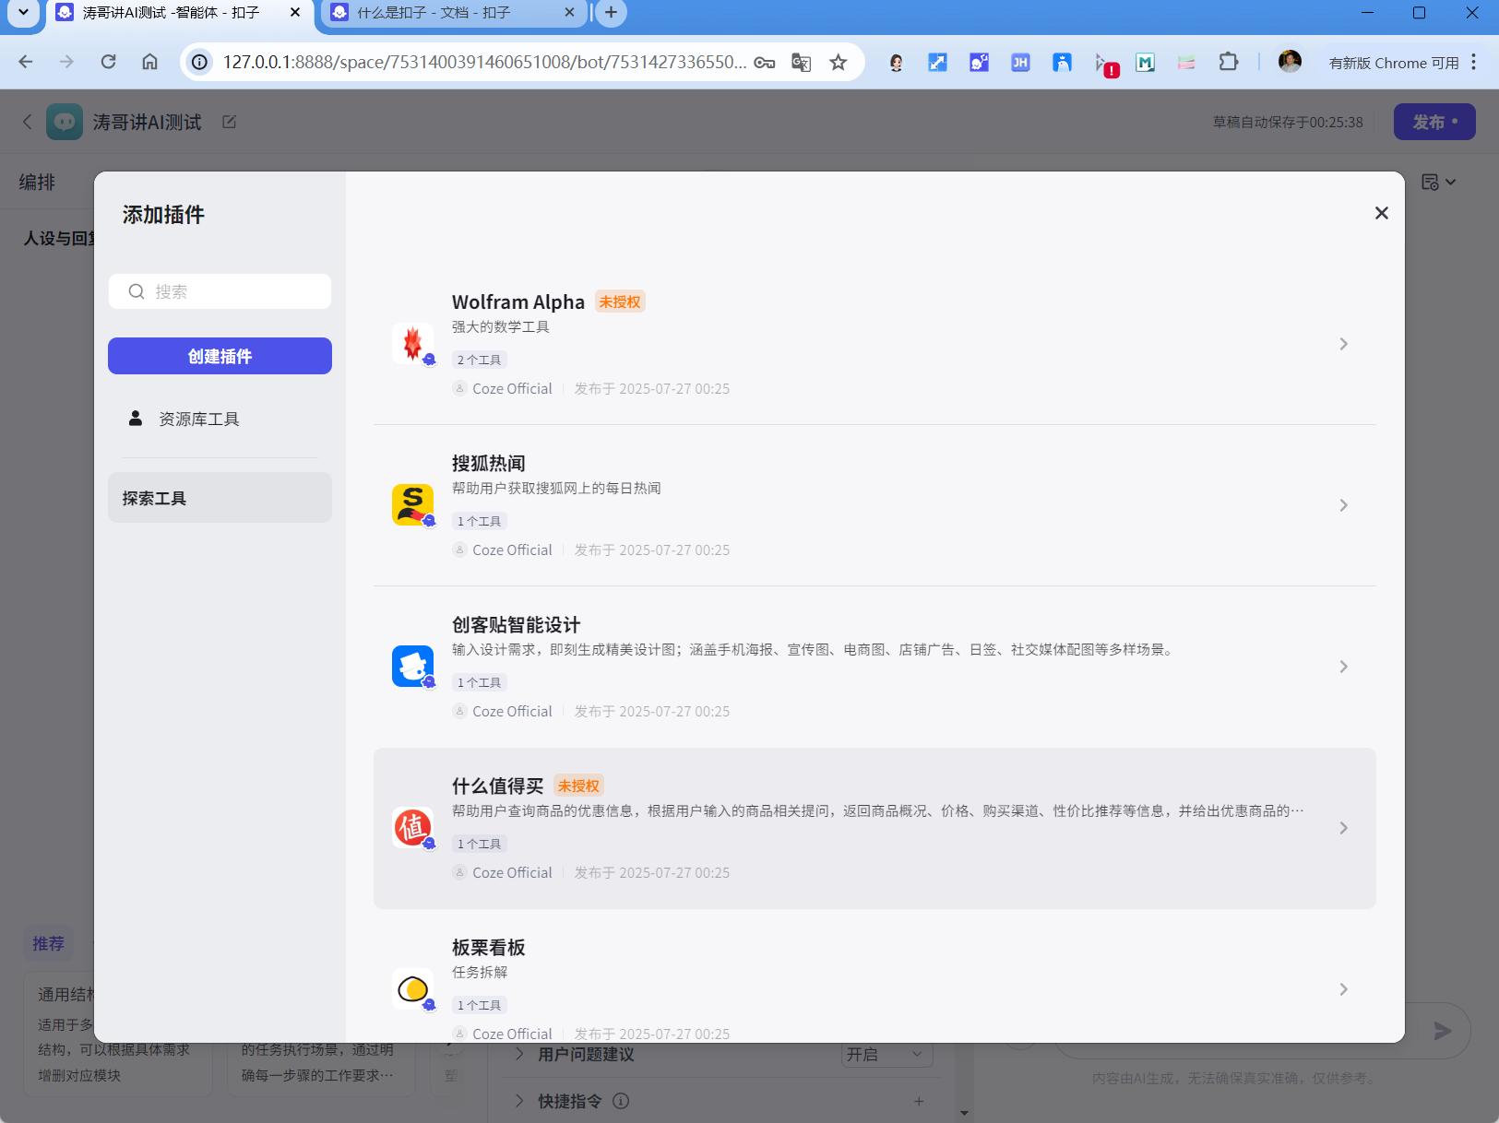Image resolution: width=1499 pixels, height=1123 pixels.
Task: Expand the 什么值得买 row chevron
Action: point(1344,828)
